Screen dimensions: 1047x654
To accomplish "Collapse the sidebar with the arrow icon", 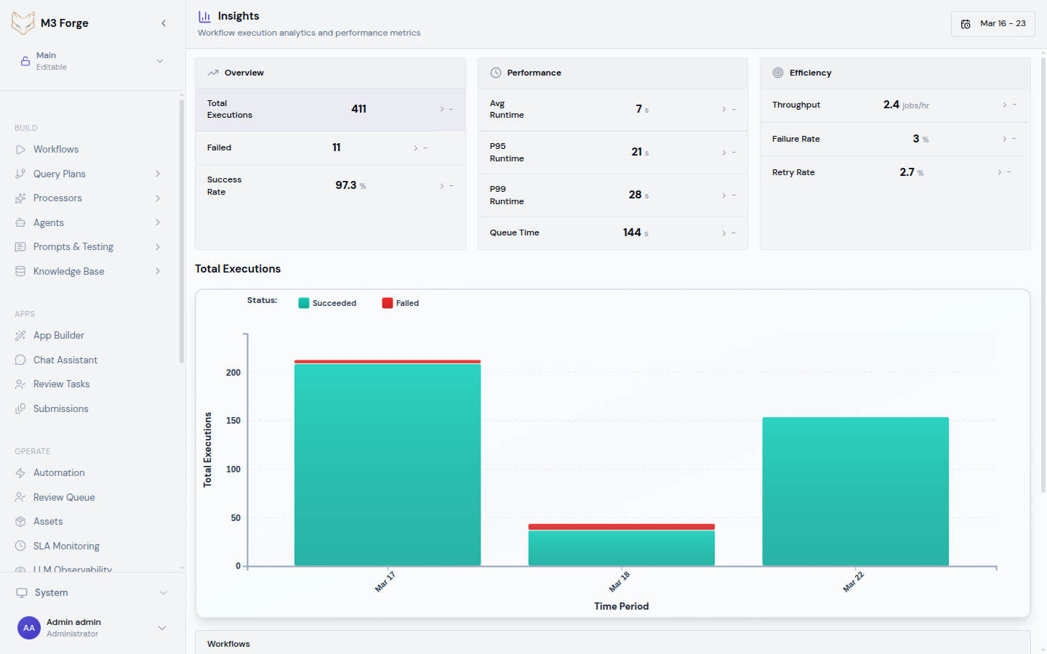I will coord(164,23).
